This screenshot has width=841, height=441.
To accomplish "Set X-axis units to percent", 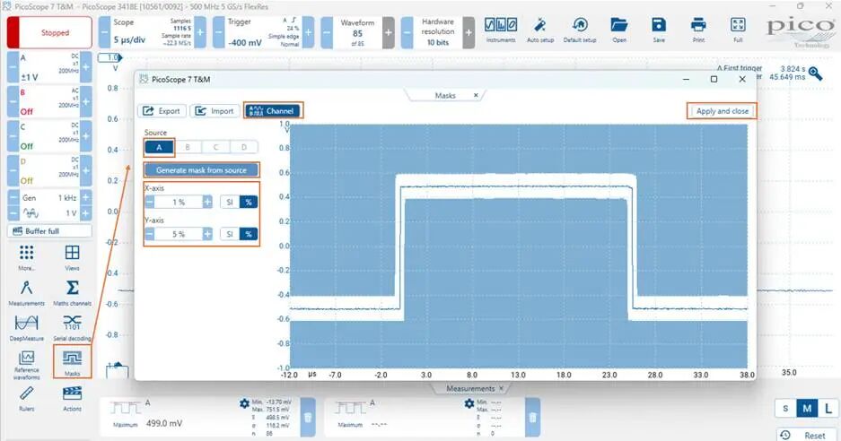I will point(249,202).
